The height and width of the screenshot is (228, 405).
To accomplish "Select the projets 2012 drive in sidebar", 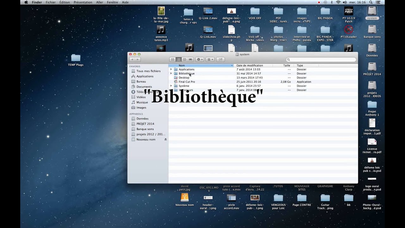I will click(148, 134).
